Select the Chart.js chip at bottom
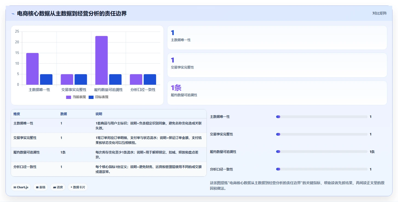 pyautogui.click(x=21, y=187)
